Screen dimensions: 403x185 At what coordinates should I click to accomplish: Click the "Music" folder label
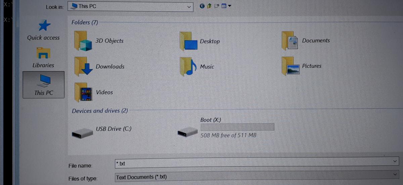pyautogui.click(x=207, y=67)
